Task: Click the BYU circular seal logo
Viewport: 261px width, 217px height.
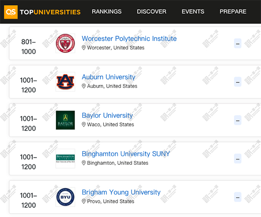Action: [x=65, y=197]
